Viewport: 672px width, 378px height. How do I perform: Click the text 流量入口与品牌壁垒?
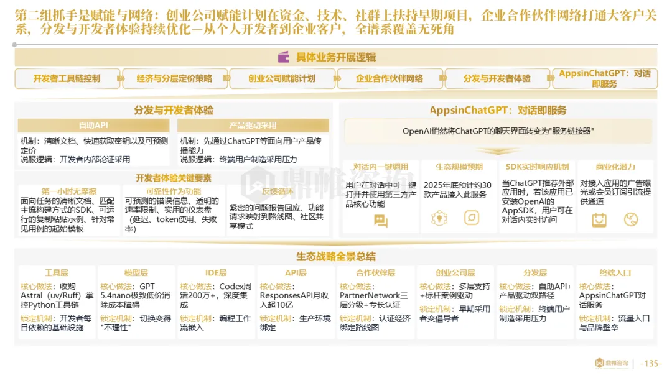(x=614, y=323)
